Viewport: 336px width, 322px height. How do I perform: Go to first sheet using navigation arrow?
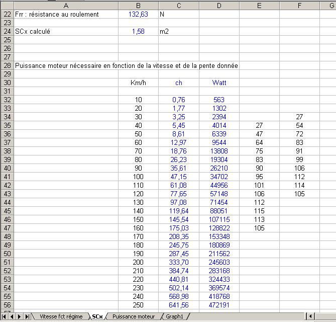(x=5, y=317)
